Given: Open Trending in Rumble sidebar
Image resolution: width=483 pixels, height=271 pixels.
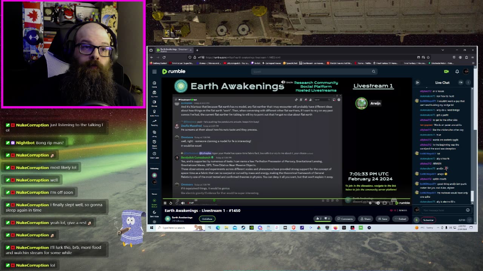Looking at the screenshot, I should point(154,123).
